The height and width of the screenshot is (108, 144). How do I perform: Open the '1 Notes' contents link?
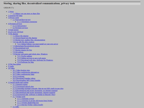tap(11, 11)
